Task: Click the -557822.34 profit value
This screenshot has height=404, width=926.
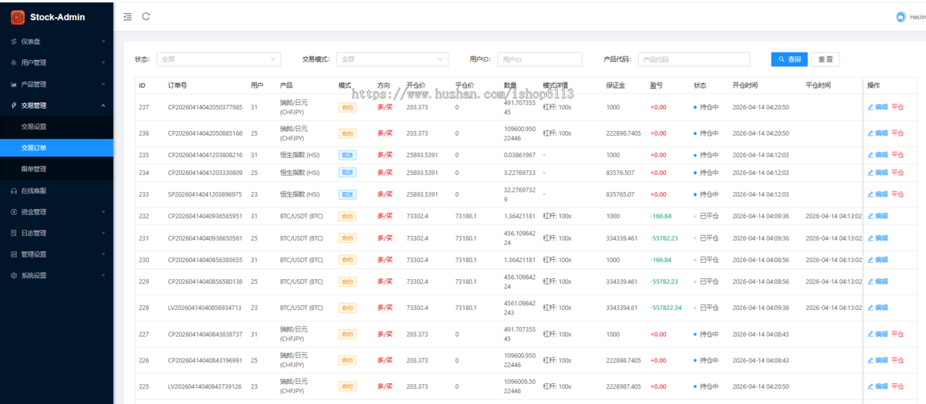Action: tap(666, 308)
